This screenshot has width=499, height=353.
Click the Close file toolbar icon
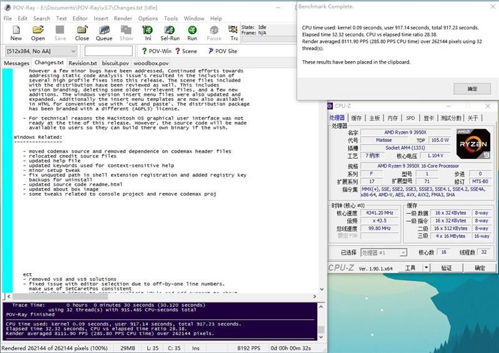(82, 33)
